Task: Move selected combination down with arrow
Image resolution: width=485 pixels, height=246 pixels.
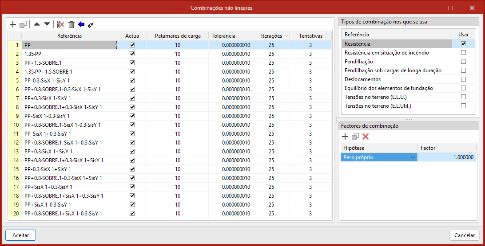Action: pos(47,24)
